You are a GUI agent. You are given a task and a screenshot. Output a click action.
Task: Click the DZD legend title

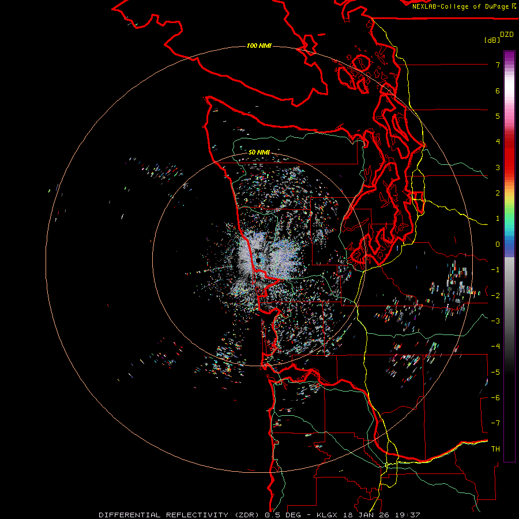[x=507, y=35]
